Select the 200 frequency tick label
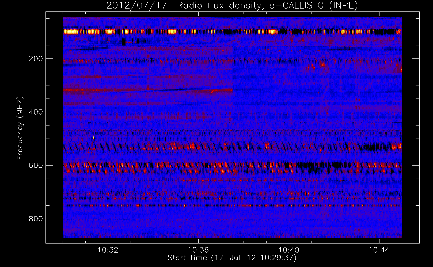Viewport: 433px width, 267px height. click(x=36, y=59)
